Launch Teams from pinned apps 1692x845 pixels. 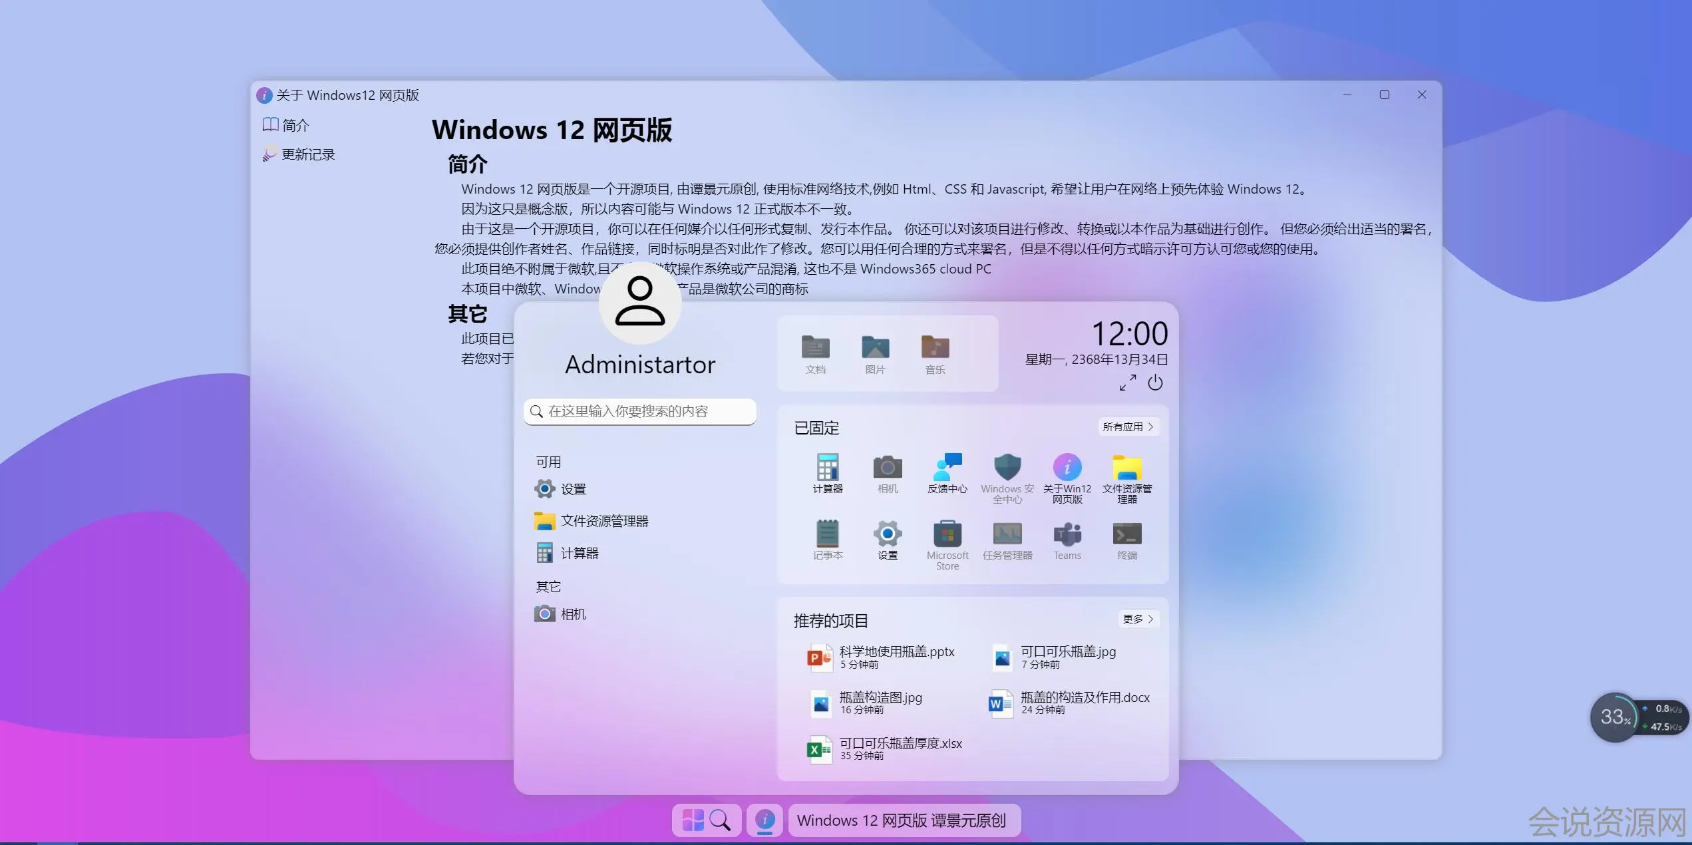click(1067, 534)
